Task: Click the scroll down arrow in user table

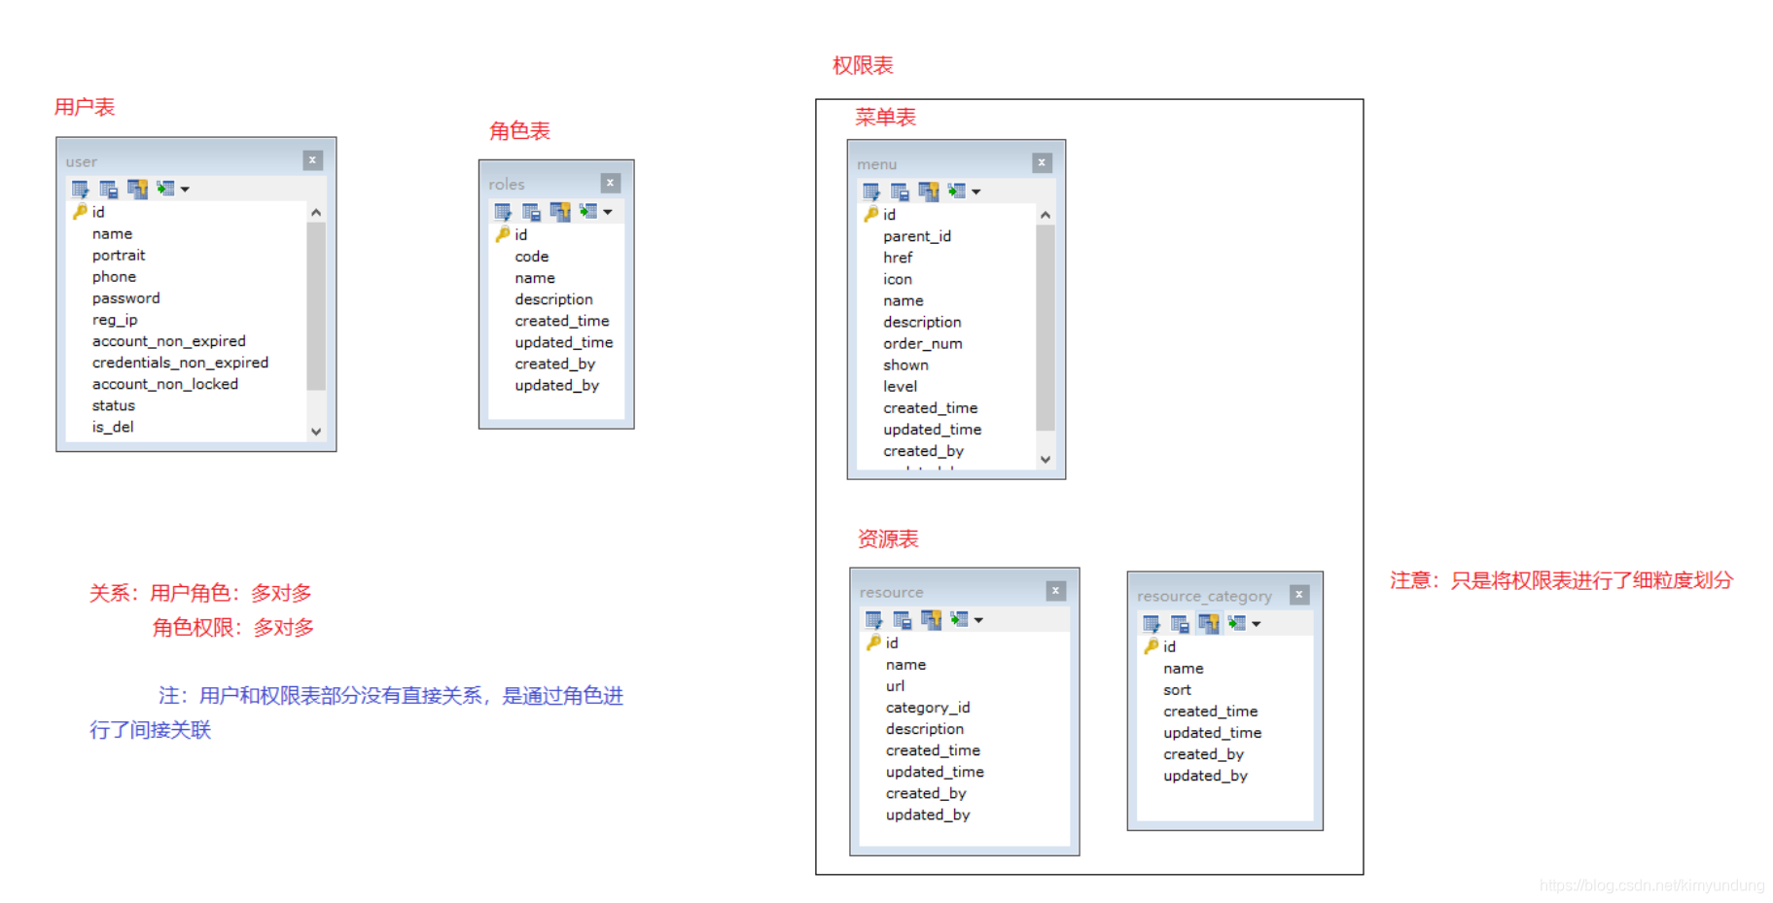Action: click(x=316, y=432)
